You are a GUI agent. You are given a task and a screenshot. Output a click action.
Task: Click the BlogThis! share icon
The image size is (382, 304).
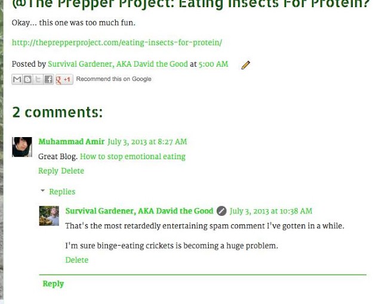(x=27, y=79)
